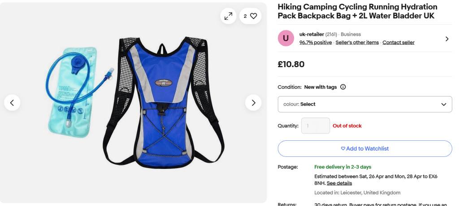Open the Seller's other items link
The width and height of the screenshot is (459, 206).
(x=357, y=42)
